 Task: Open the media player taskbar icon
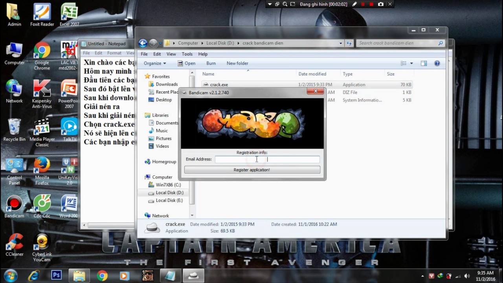tap(125, 276)
